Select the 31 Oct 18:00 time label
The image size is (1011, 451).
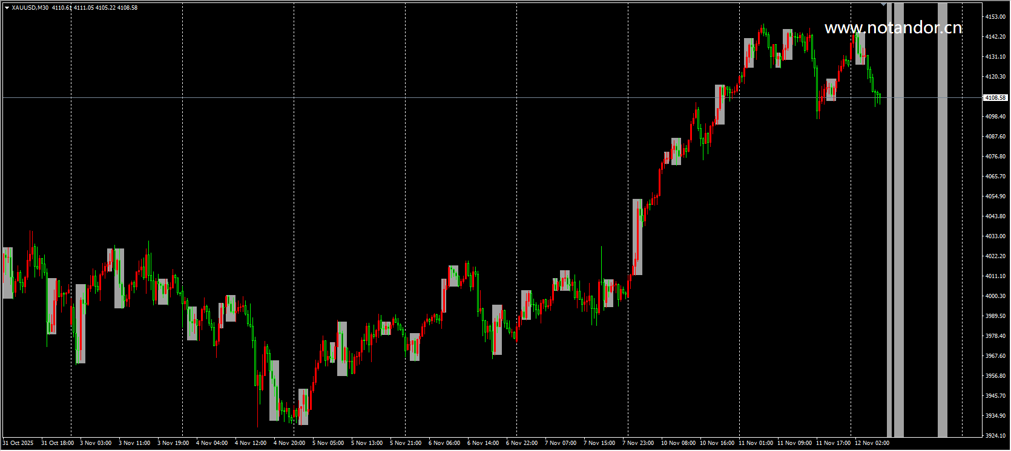58,443
